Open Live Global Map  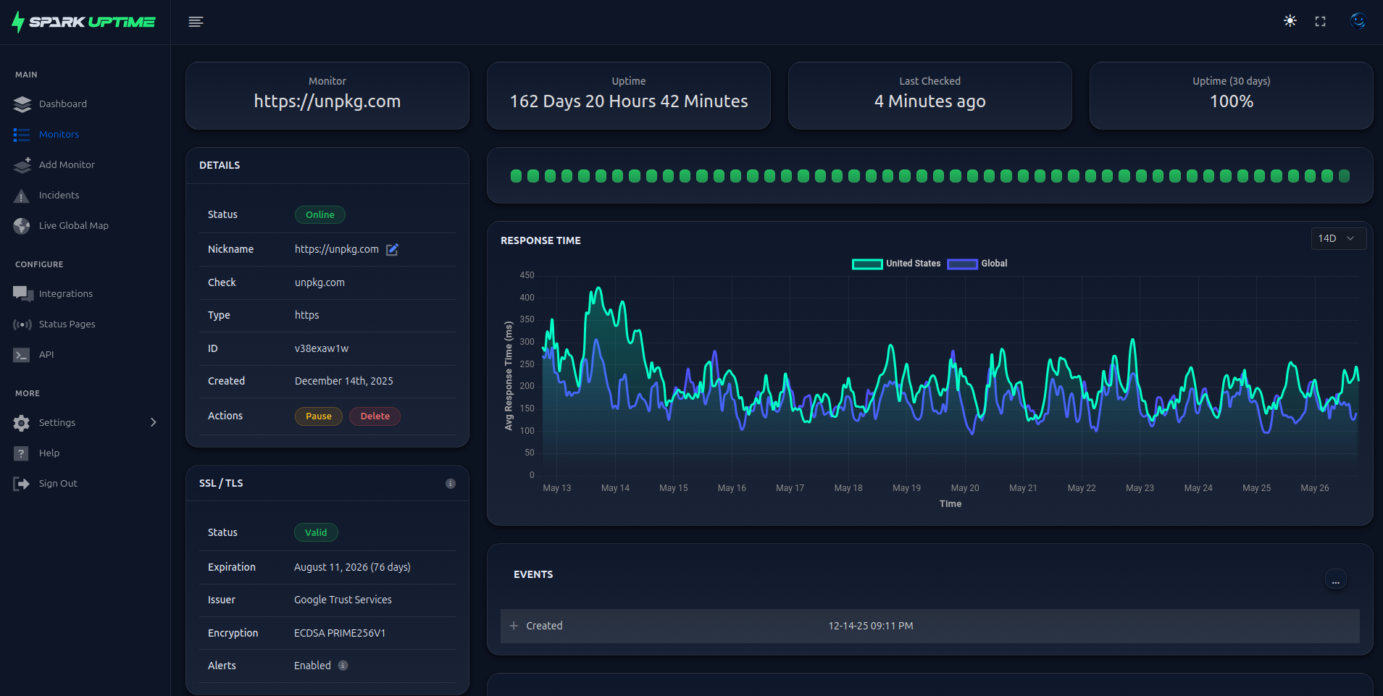(74, 225)
